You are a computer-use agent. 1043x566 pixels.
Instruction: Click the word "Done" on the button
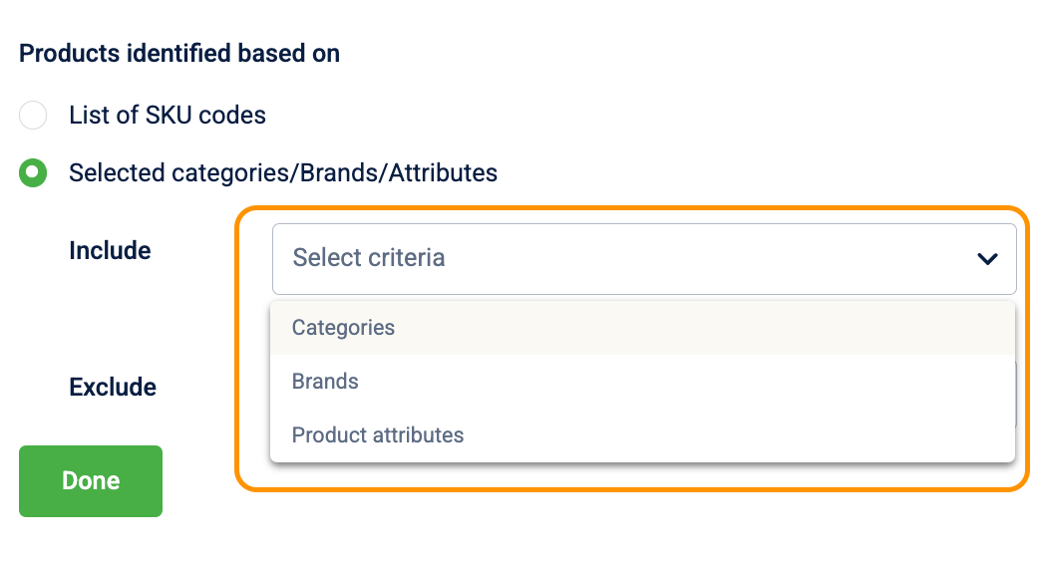pyautogui.click(x=91, y=481)
